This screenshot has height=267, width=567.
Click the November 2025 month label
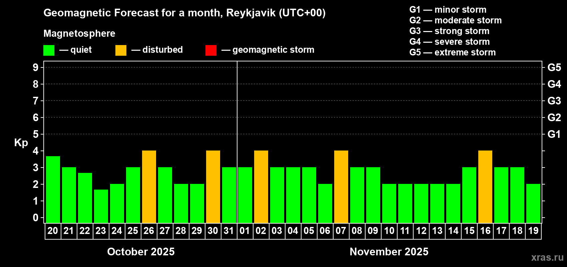point(389,252)
